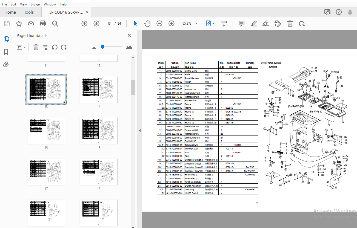Close the Page Thumbnails panel
The image size is (357, 228).
[x=129, y=35]
